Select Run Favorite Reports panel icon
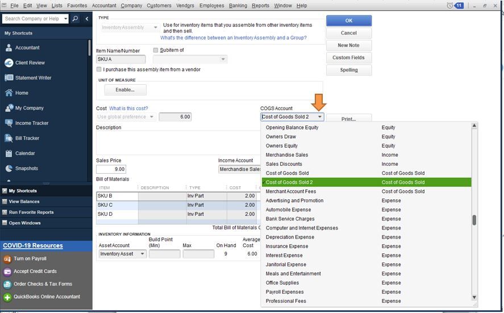The width and height of the screenshot is (504, 313). [x=5, y=212]
